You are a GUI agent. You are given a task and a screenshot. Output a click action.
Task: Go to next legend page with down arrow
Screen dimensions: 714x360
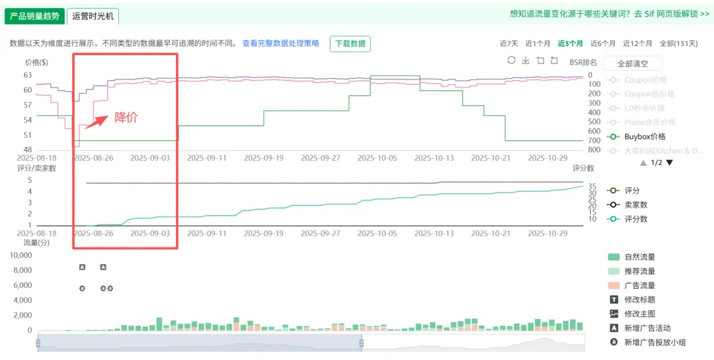tap(669, 163)
